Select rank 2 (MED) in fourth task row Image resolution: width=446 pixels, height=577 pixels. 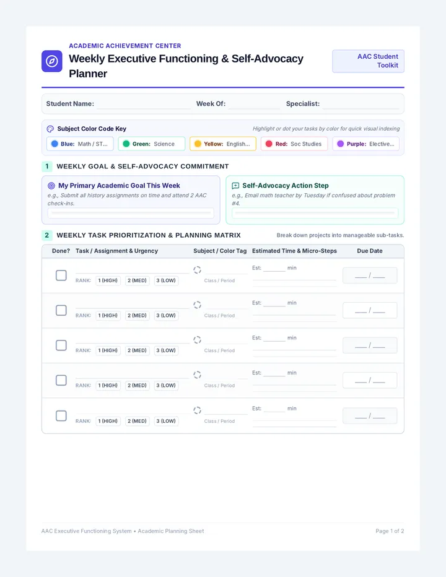[137, 385]
